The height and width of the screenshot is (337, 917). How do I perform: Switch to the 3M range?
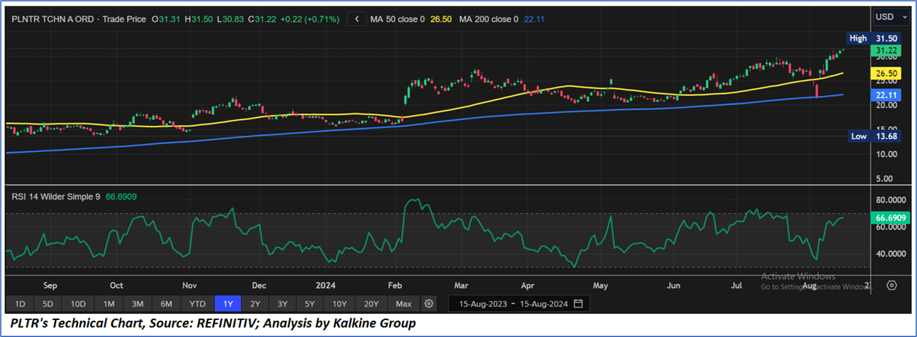[x=138, y=304]
